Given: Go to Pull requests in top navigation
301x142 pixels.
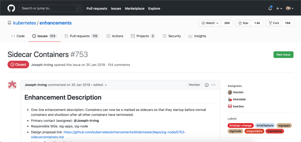Looking at the screenshot, I should (x=97, y=8).
